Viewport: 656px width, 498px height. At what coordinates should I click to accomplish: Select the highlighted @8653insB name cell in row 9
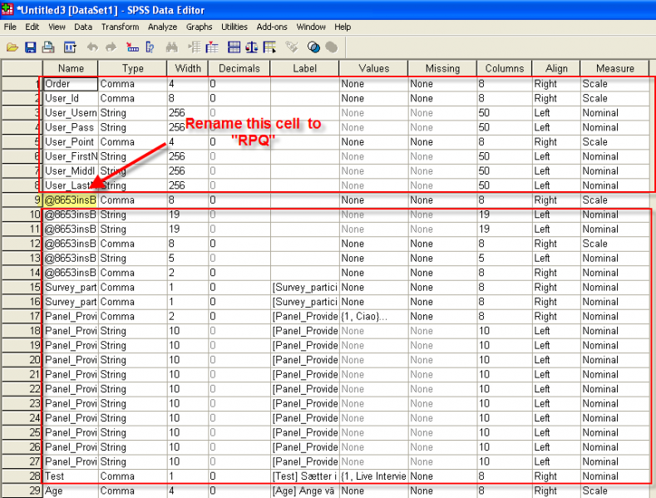[70, 200]
